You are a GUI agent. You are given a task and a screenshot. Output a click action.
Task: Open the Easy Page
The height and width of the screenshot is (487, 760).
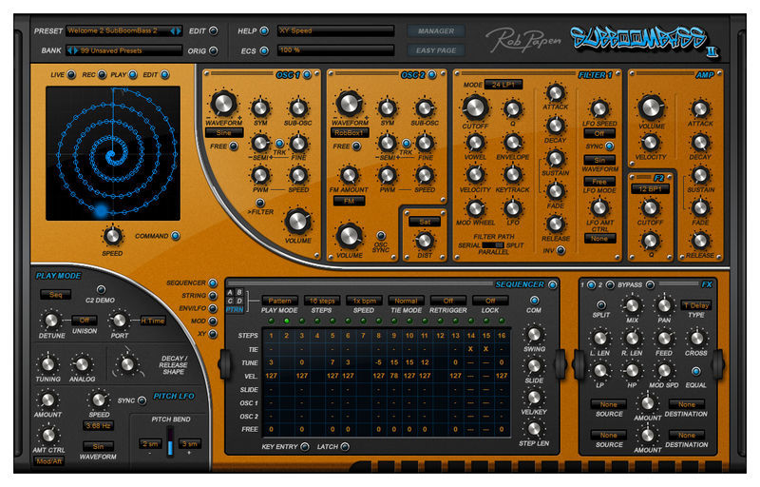[436, 50]
